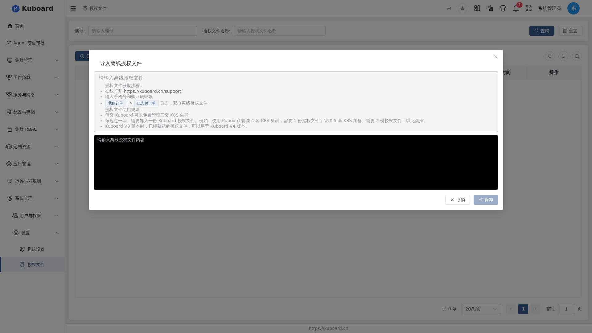The image size is (592, 333).
Task: Focus the 编号 input field
Action: tap(143, 31)
